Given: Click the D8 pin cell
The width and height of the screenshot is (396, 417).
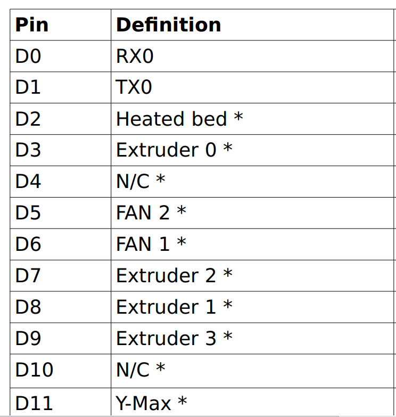Looking at the screenshot, I should 28,307.
